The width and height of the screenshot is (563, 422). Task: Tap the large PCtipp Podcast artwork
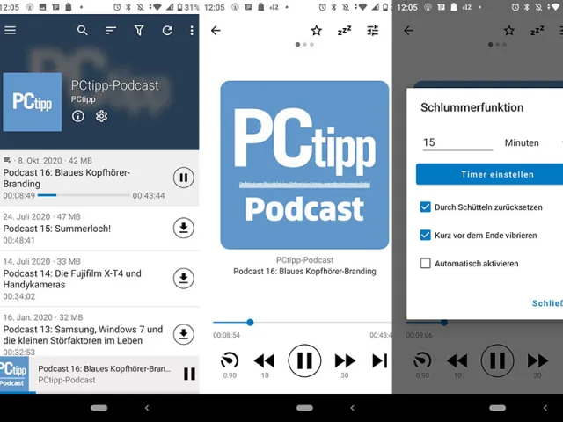click(304, 164)
